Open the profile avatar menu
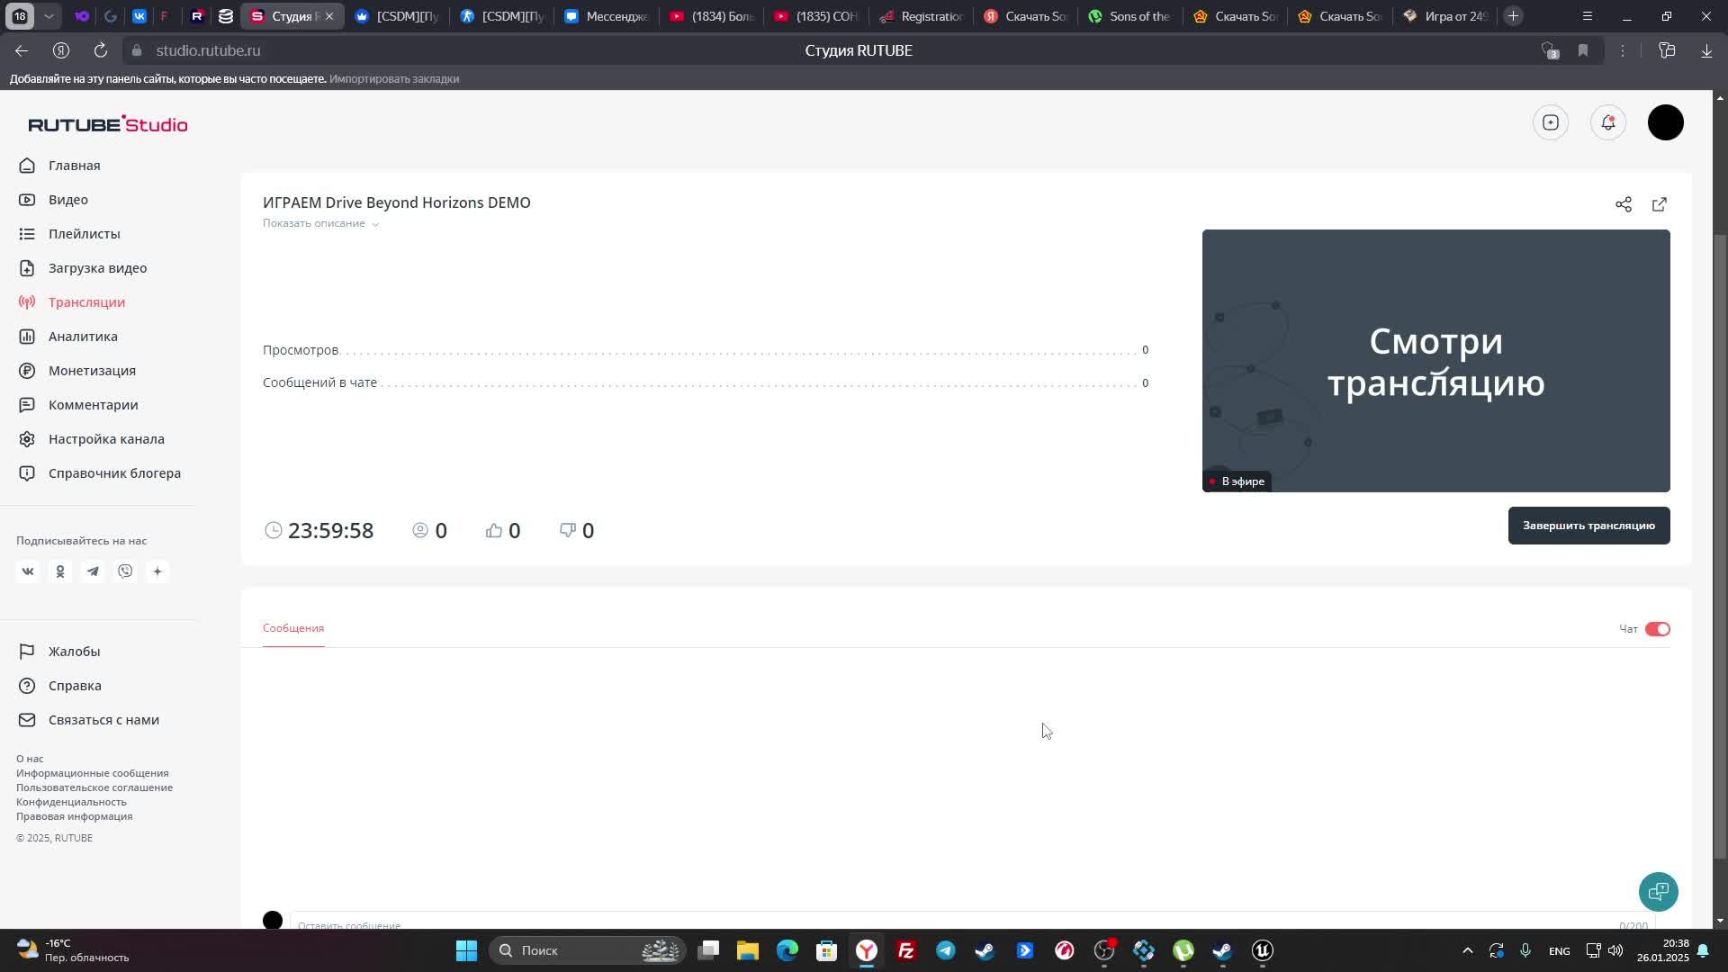1728x972 pixels. coord(1666,122)
